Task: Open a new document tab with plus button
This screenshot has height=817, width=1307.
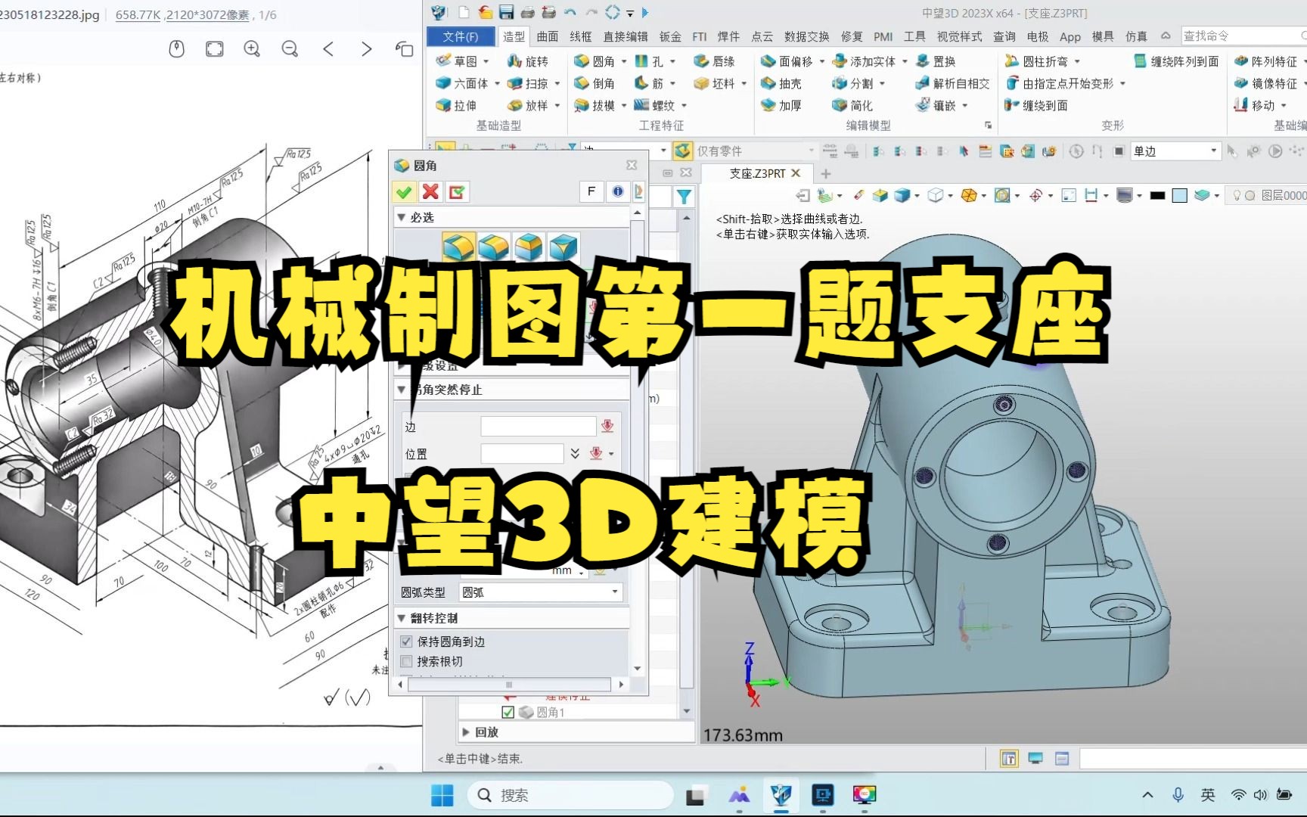Action: (826, 173)
